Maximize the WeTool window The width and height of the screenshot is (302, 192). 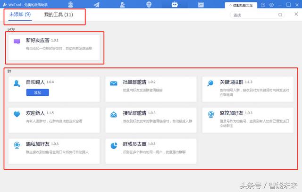click(x=288, y=5)
